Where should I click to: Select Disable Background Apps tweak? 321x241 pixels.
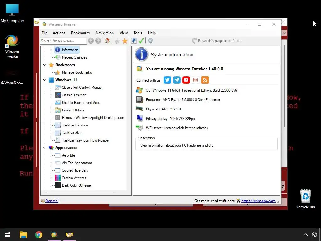pos(81,103)
